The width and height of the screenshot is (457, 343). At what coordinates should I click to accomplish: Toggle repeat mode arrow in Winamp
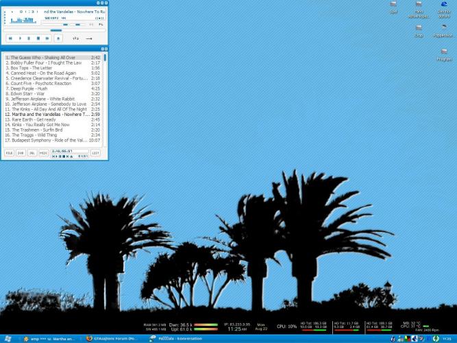coord(89,38)
